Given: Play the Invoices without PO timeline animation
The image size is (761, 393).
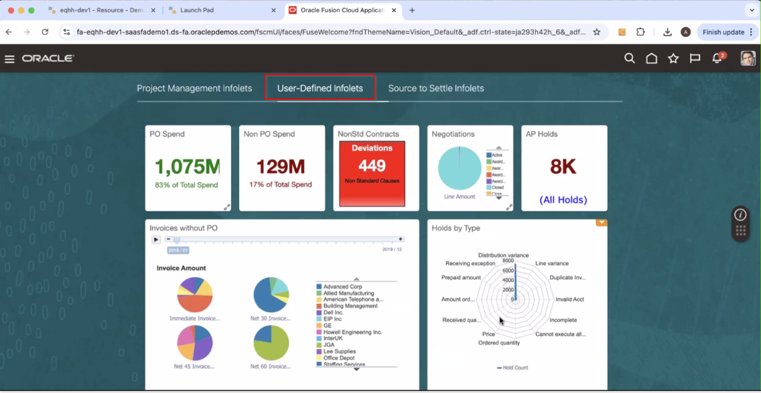Looking at the screenshot, I should (x=156, y=239).
